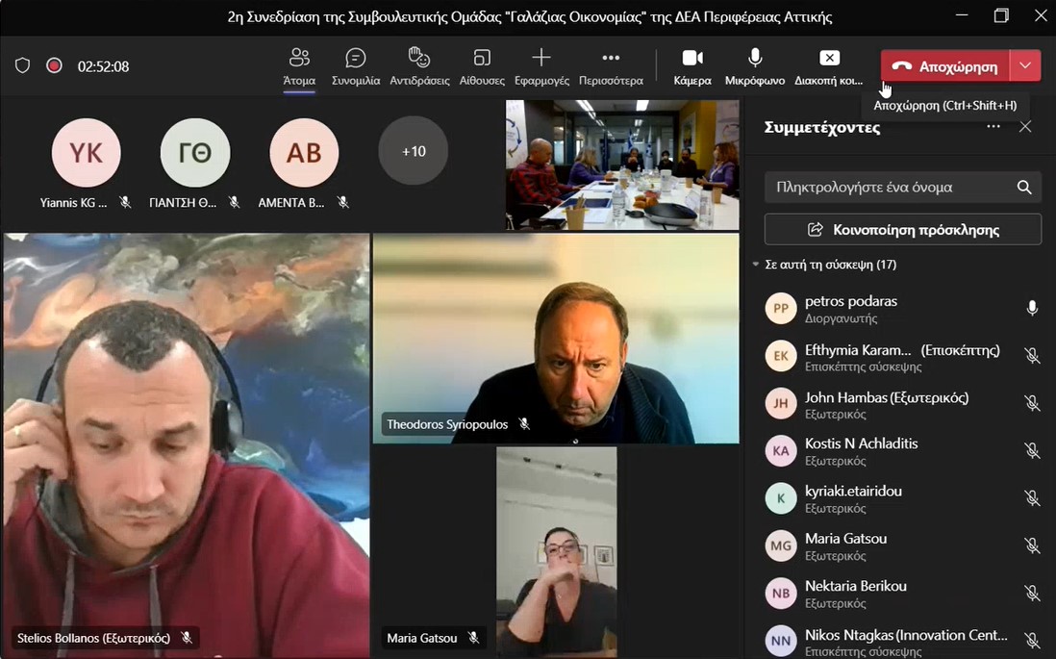The width and height of the screenshot is (1056, 659).
Task: Open the Άτομα (People) panel icon
Action: pos(299,59)
